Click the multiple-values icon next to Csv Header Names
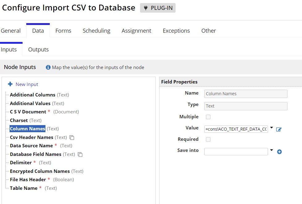Viewport: 302px width, 204px height. pyautogui.click(x=72, y=137)
